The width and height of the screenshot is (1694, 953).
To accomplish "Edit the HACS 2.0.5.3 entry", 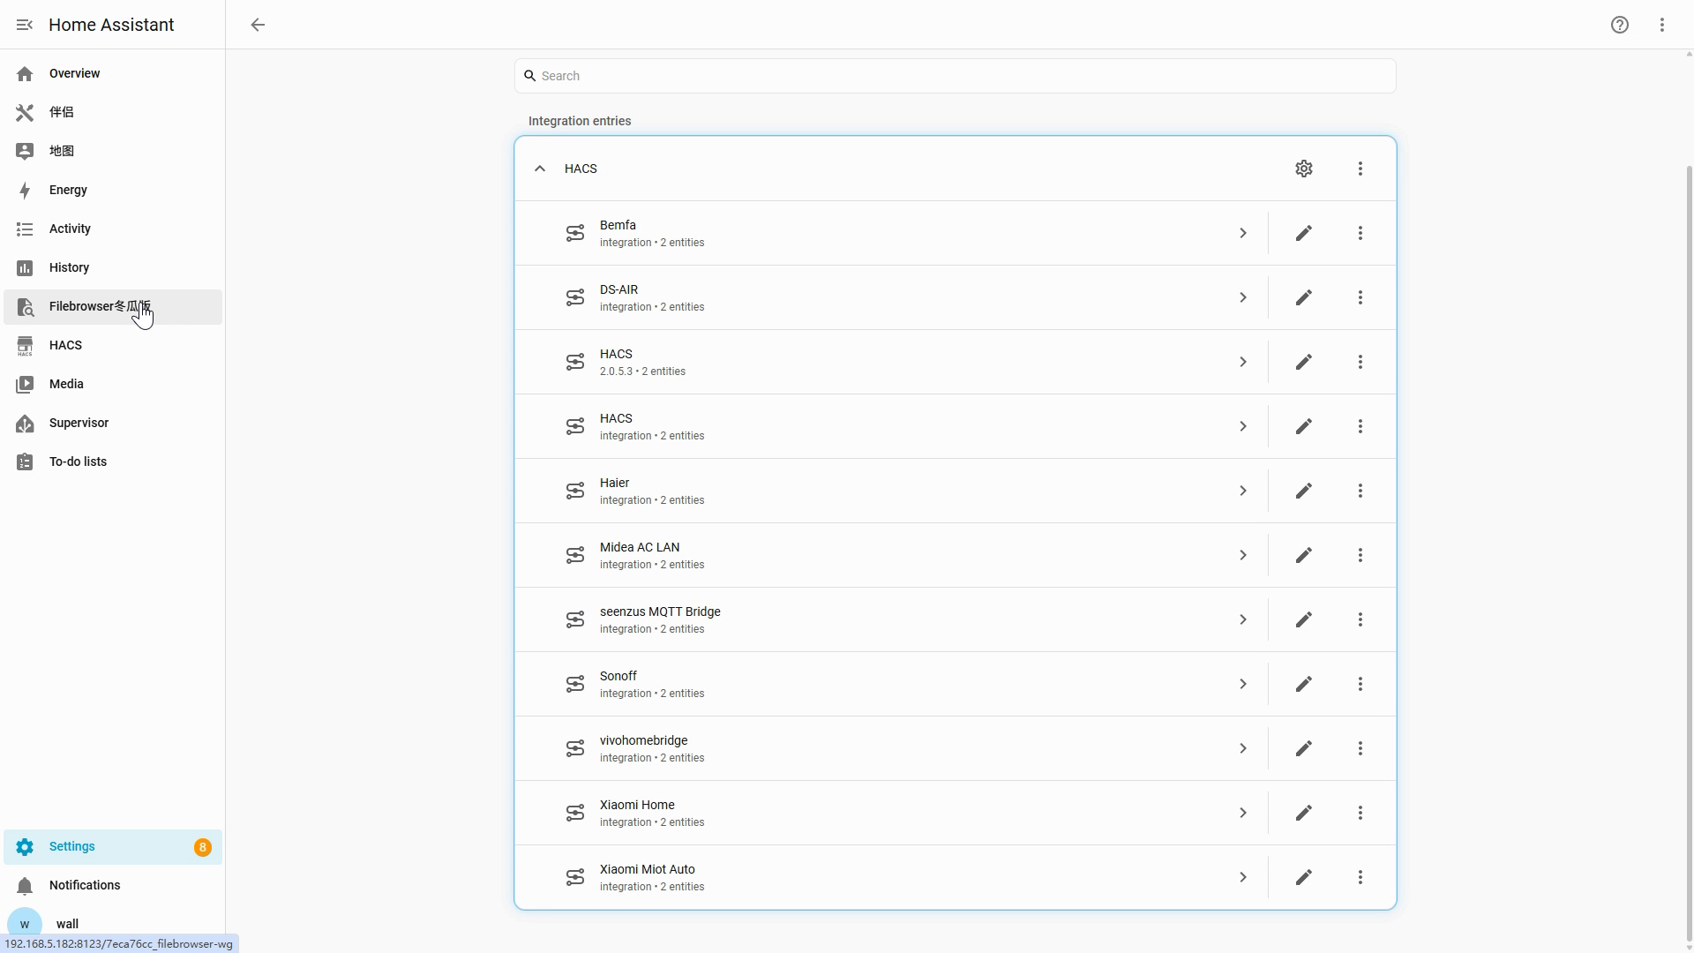I will coord(1304,362).
